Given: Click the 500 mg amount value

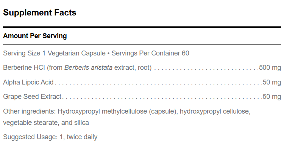Looking at the screenshot, I should (x=270, y=68).
